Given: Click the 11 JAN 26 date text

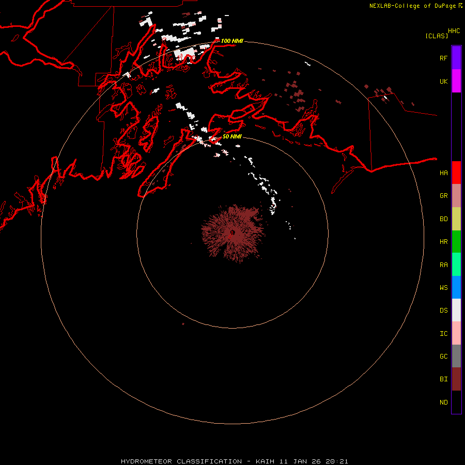Looking at the screenshot, I should tap(300, 461).
